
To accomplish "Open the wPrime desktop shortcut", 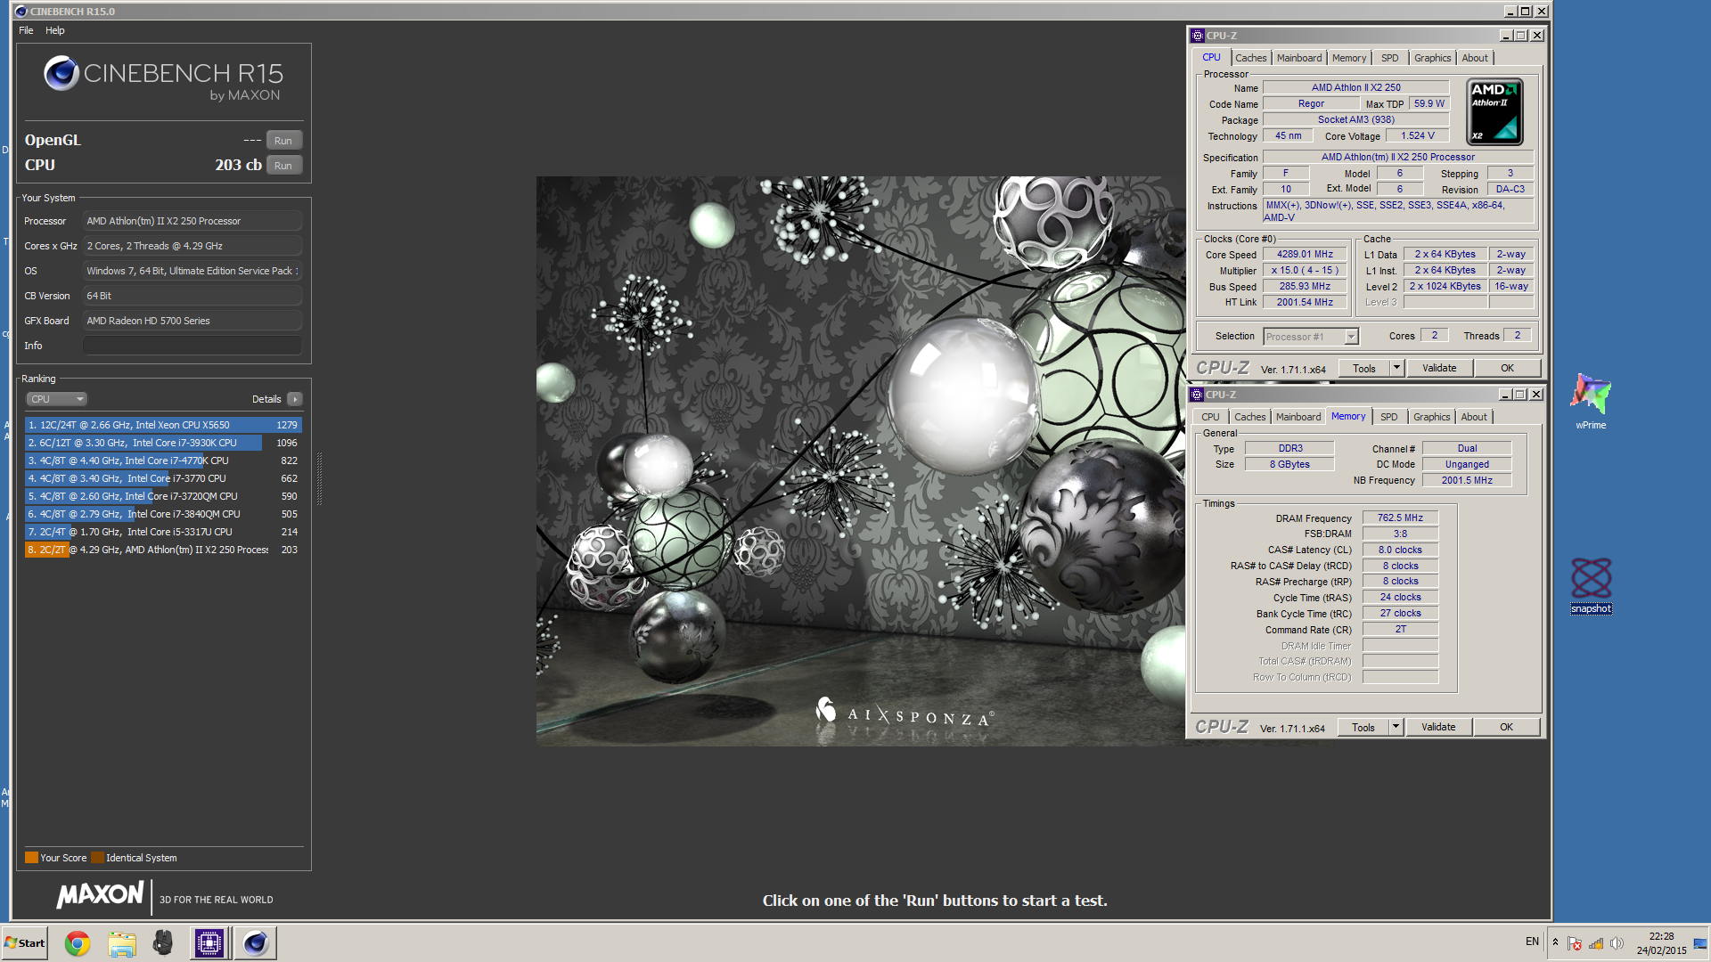I will [1591, 402].
